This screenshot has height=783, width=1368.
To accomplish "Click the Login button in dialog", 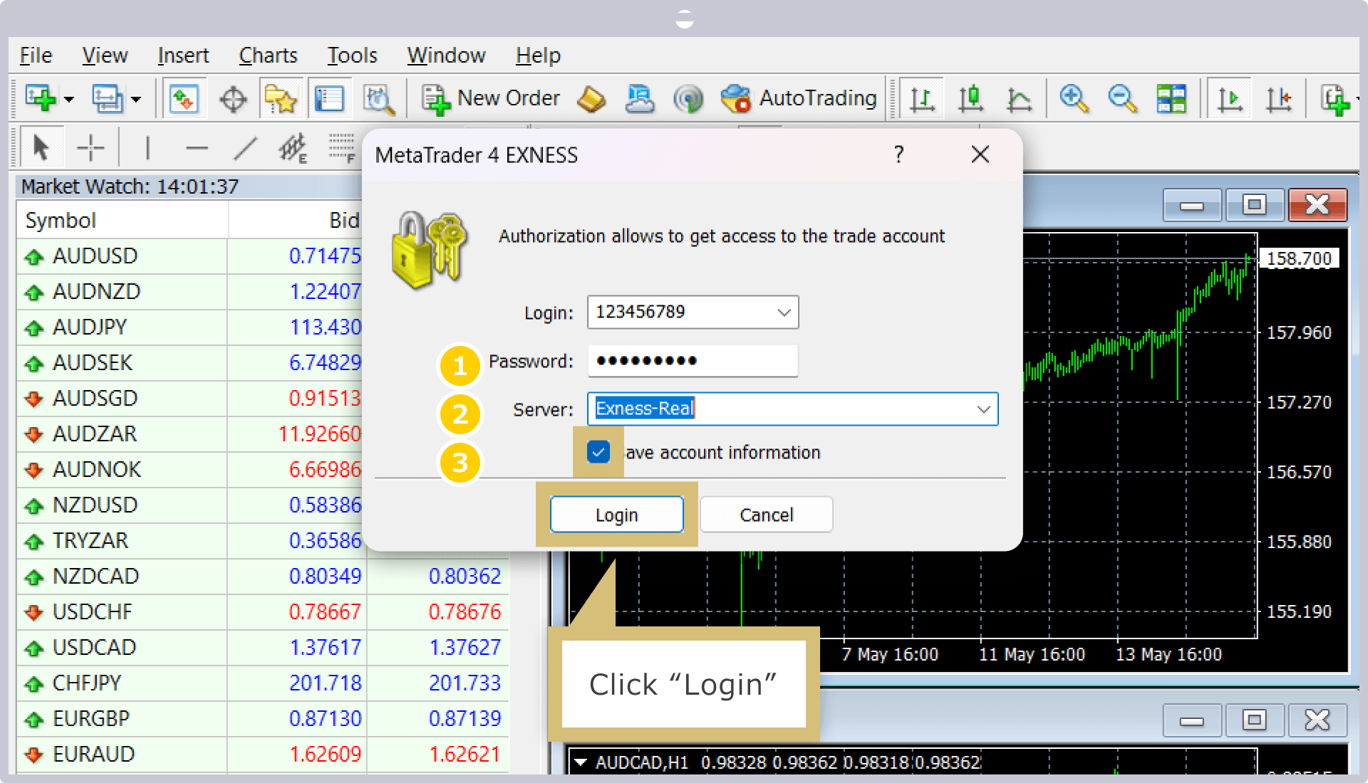I will click(x=616, y=515).
